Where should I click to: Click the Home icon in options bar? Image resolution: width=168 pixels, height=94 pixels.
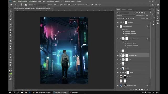click(x=11, y=5)
